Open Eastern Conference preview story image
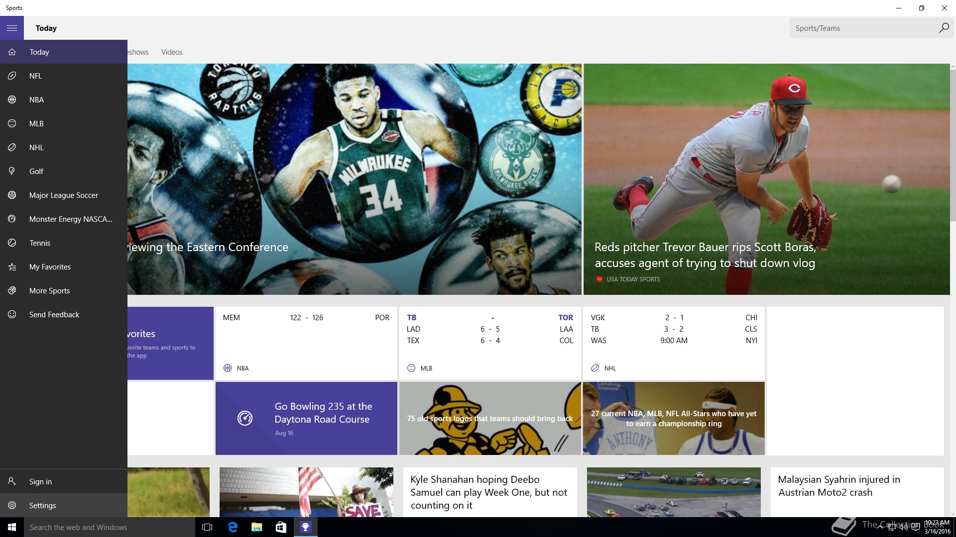Image resolution: width=956 pixels, height=537 pixels. [355, 179]
